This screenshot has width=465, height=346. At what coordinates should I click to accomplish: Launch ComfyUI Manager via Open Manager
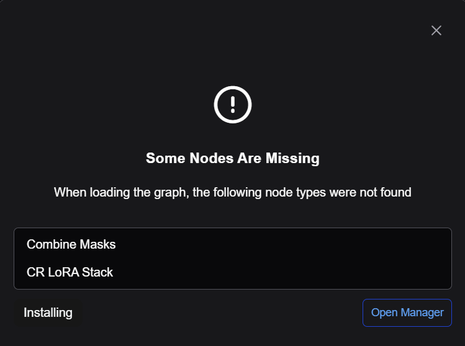(407, 313)
